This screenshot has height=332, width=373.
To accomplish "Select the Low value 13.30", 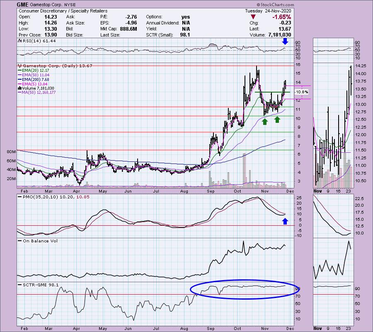I will point(51,29).
